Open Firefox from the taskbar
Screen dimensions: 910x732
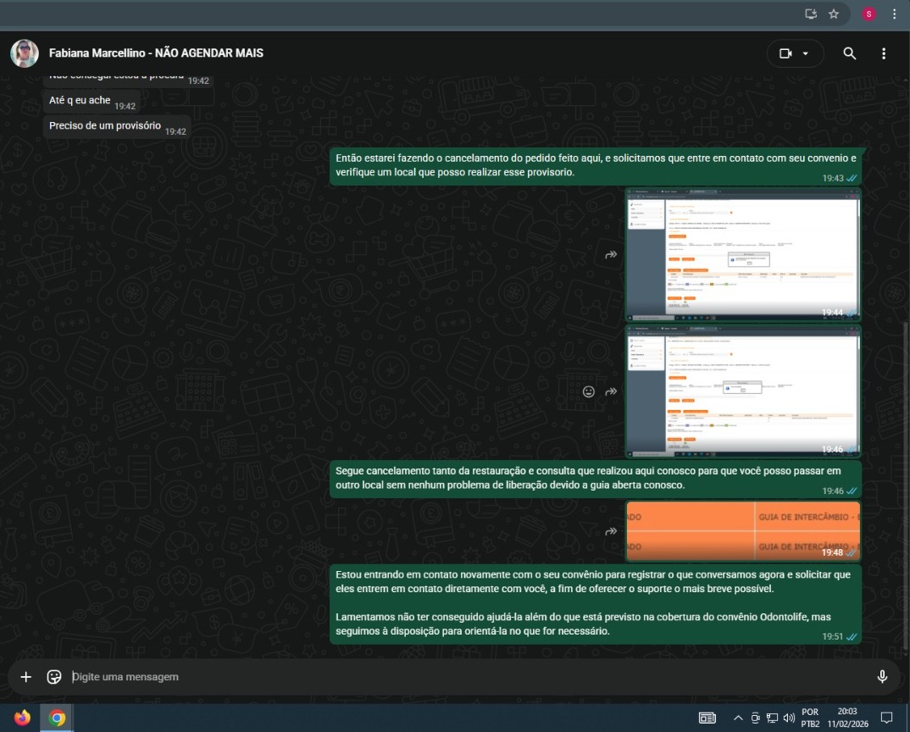(23, 718)
